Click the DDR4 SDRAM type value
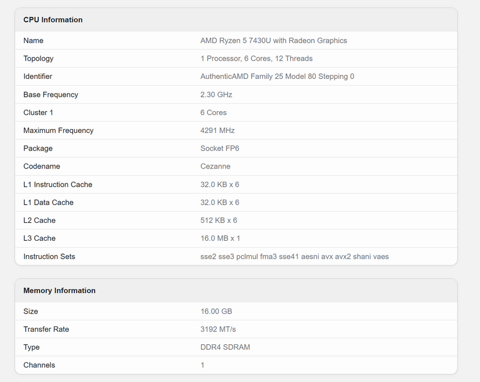Screen dimensions: 480x382 (x=225, y=348)
